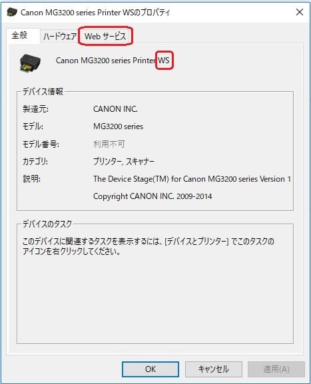Click the プリンター, スキャナー category value

pos(124,162)
